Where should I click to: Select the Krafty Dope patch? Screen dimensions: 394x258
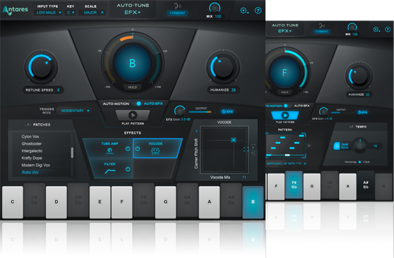[x=32, y=158]
